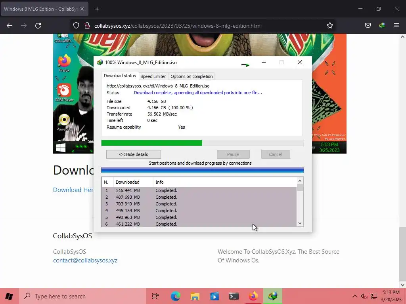Open a new Firefox tab with the plus
This screenshot has width=406, height=304.
tap(97, 9)
